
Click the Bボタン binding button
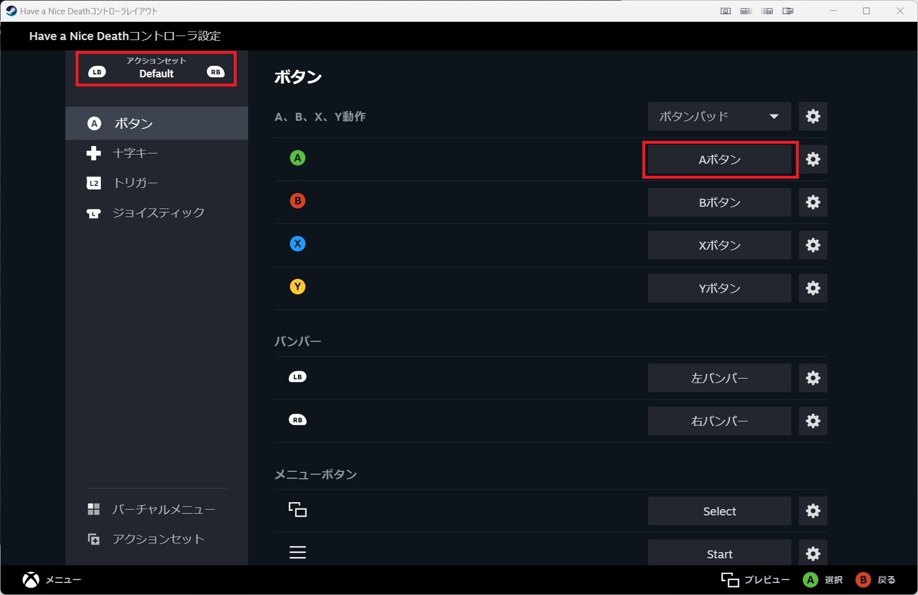[x=719, y=202]
